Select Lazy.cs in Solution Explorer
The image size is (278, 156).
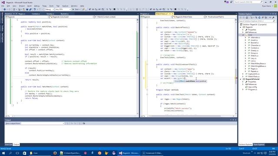tap(254, 58)
